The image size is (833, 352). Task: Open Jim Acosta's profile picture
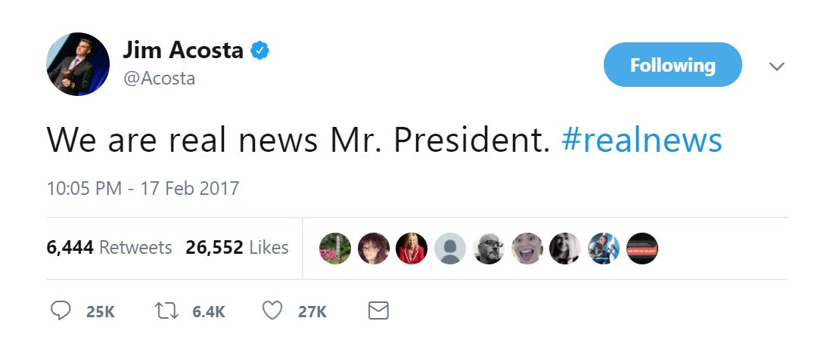[x=78, y=64]
